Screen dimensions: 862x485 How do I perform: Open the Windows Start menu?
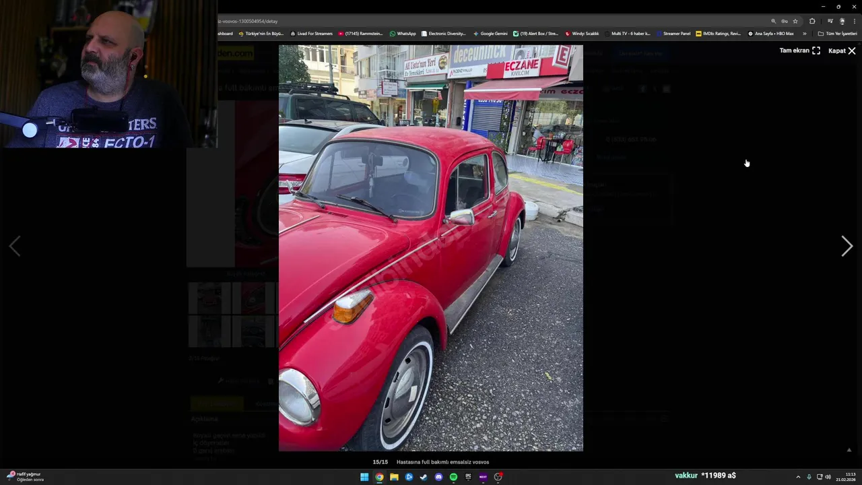(364, 477)
